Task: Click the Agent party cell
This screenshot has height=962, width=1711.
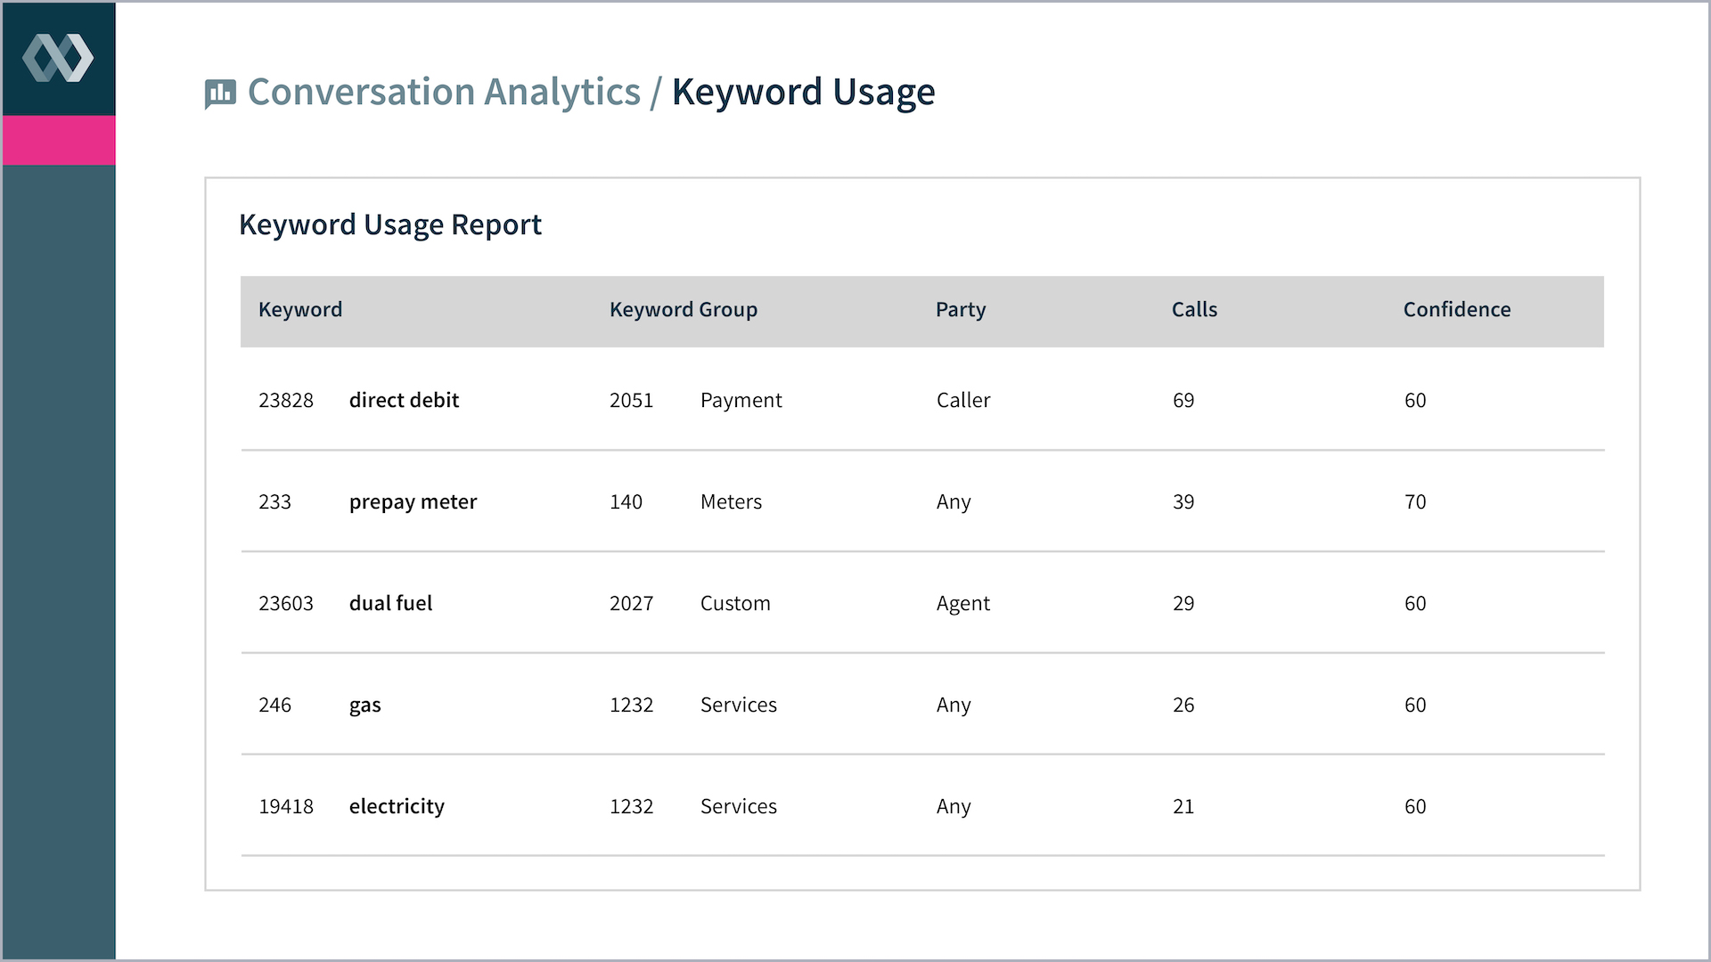Action: [963, 603]
